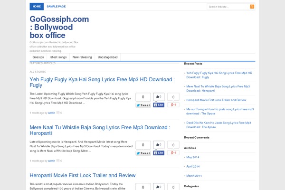This screenshot has width=285, height=190.
Task: Click tweet count box on Mere Naal post
Action: coord(143,145)
